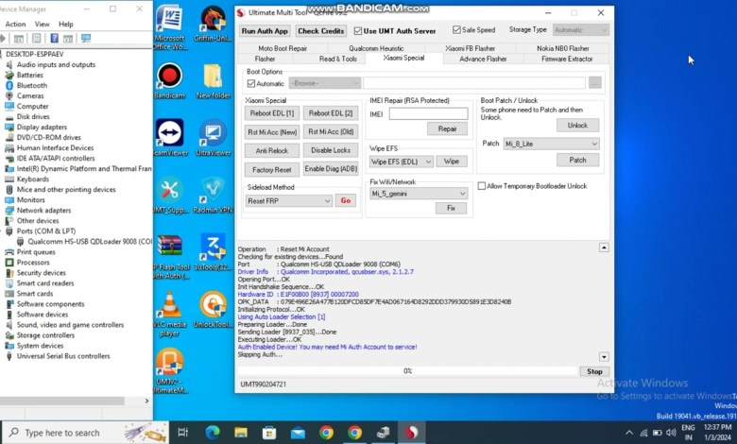Open the Radmin VPN desktop icon
Viewport: 737px width, 444px height.
pyautogui.click(x=213, y=193)
